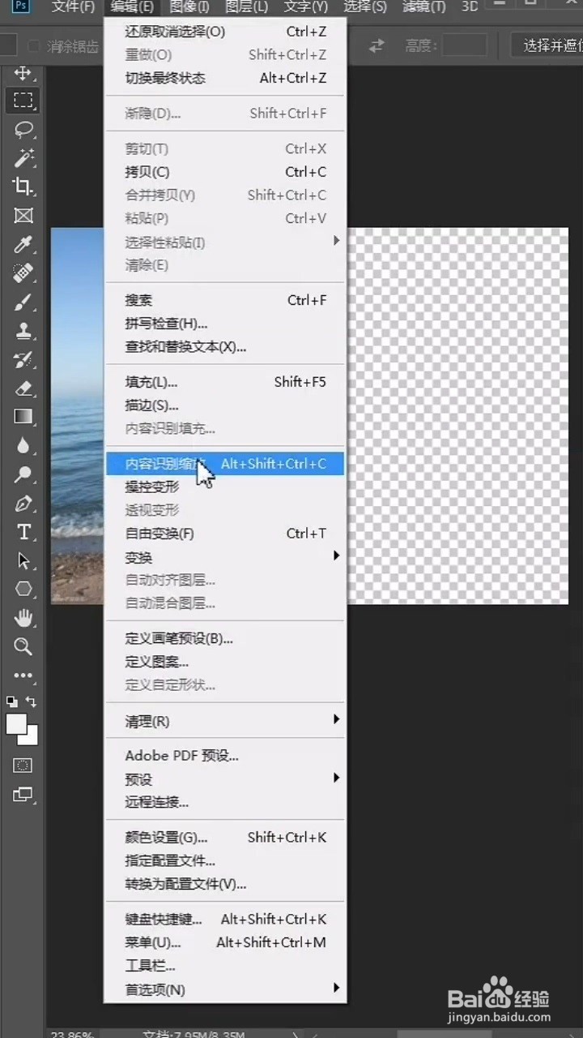The image size is (583, 1038).
Task: Select the Move tool
Action: tap(23, 73)
